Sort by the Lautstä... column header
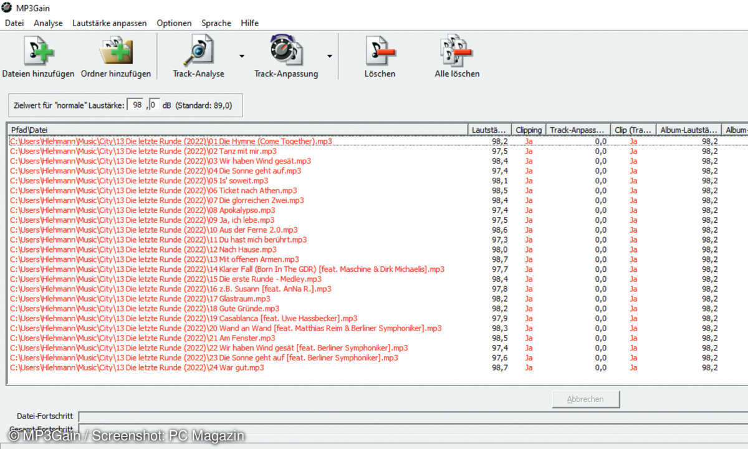This screenshot has height=449, width=748. [x=489, y=130]
